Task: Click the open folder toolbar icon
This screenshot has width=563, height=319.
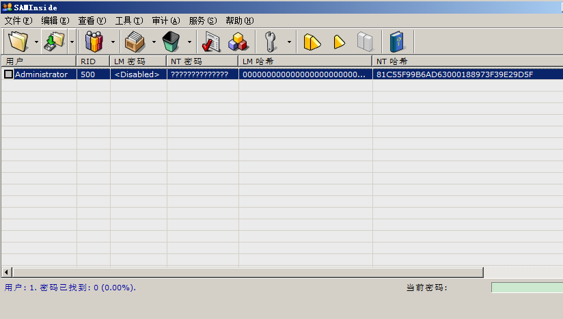Action: click(x=18, y=42)
